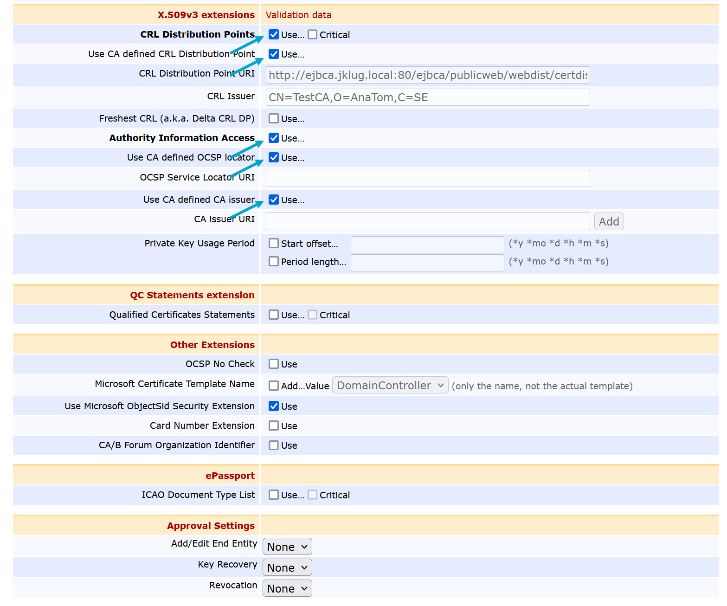The width and height of the screenshot is (727, 606).
Task: Toggle Use CA defined CRL Distribution Point
Action: point(274,54)
